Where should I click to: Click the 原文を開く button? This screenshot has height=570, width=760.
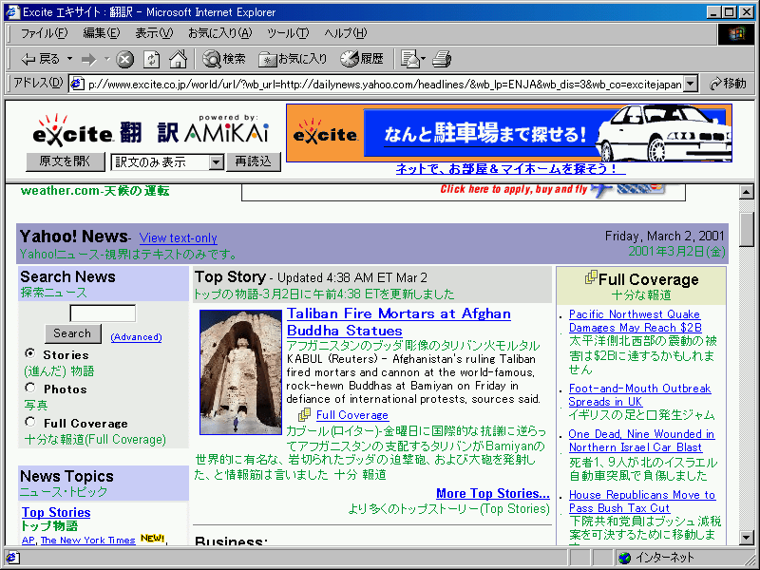tap(65, 161)
